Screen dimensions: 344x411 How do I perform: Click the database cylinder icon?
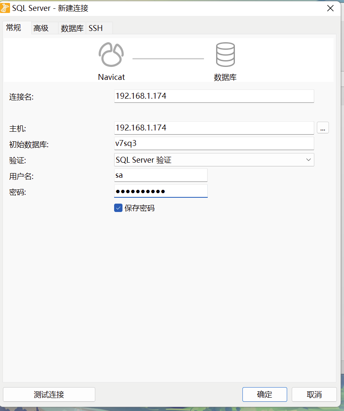coord(225,54)
